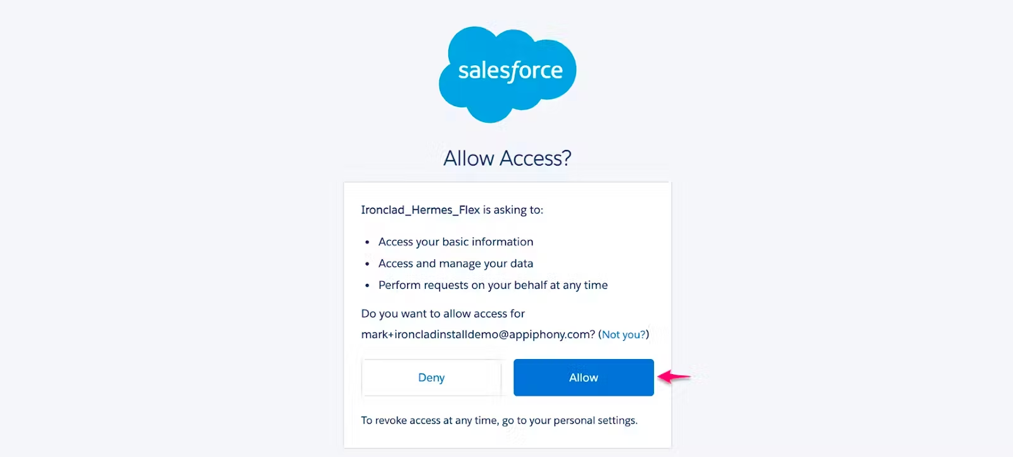
Task: Click bullet dot before 'Perform requests on your behalf'
Action: click(367, 286)
